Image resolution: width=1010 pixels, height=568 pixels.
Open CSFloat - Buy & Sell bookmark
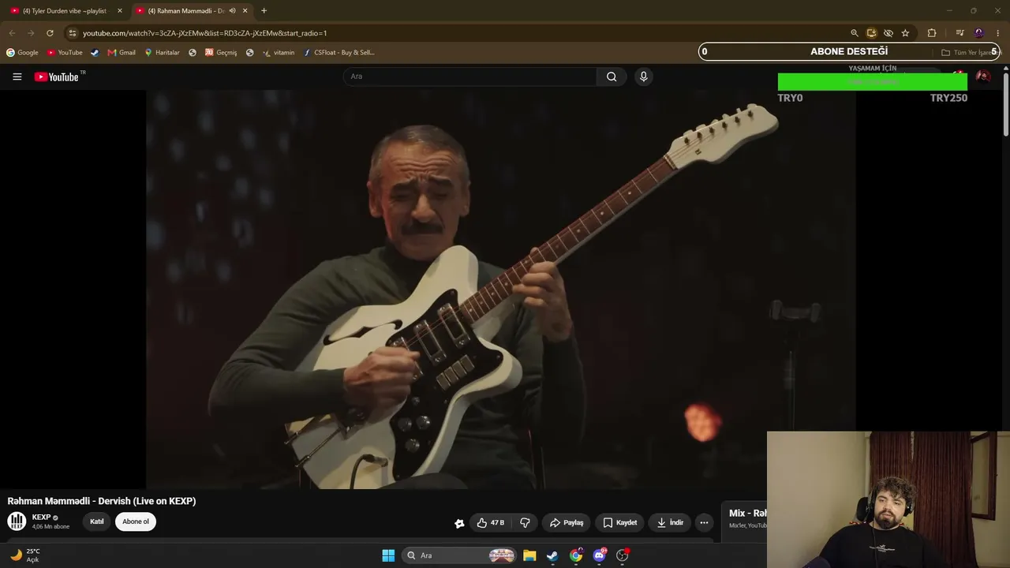pos(339,53)
